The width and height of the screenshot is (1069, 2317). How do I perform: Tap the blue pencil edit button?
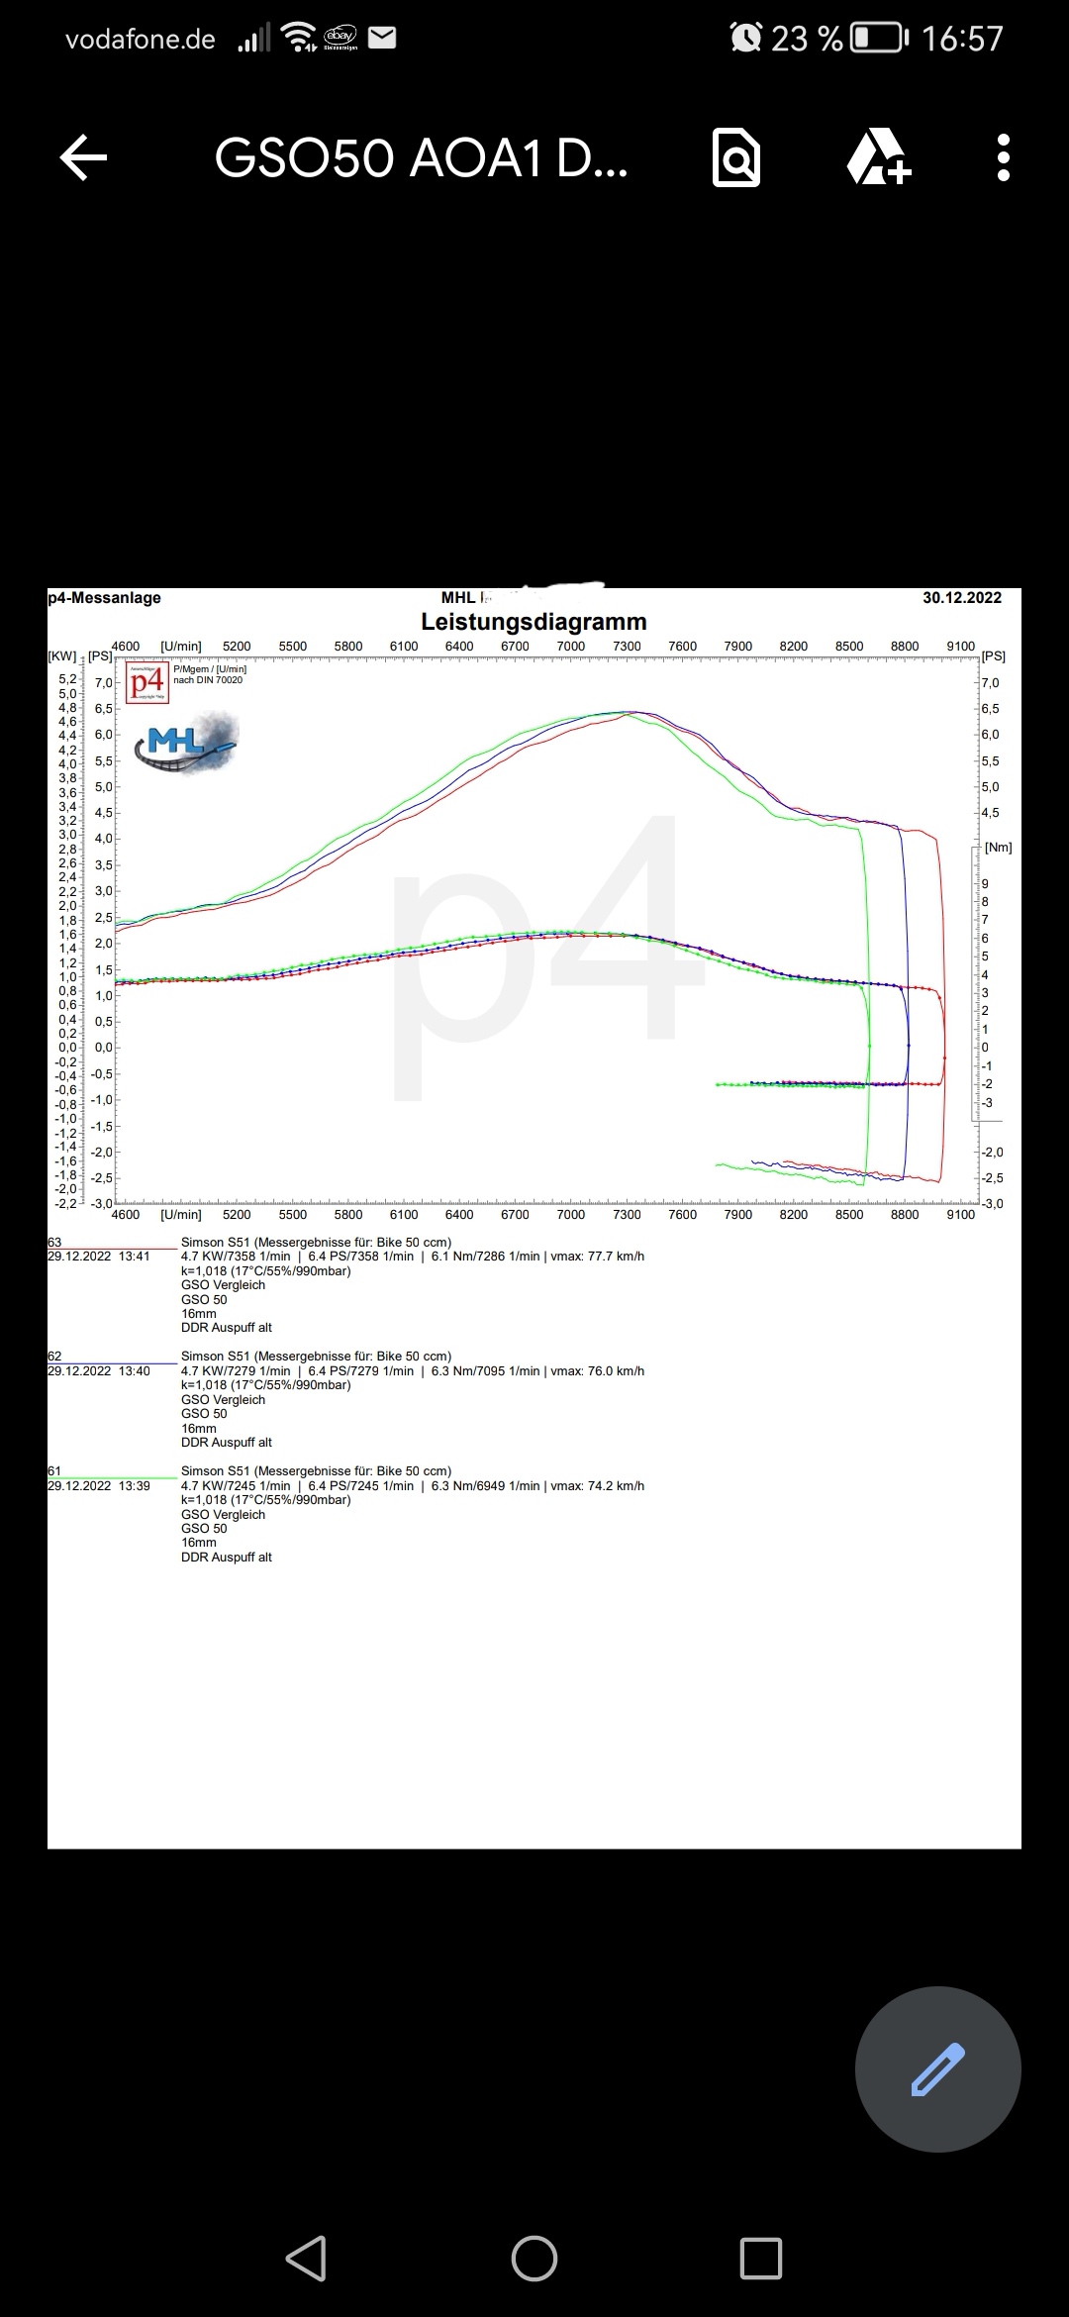pos(937,2068)
